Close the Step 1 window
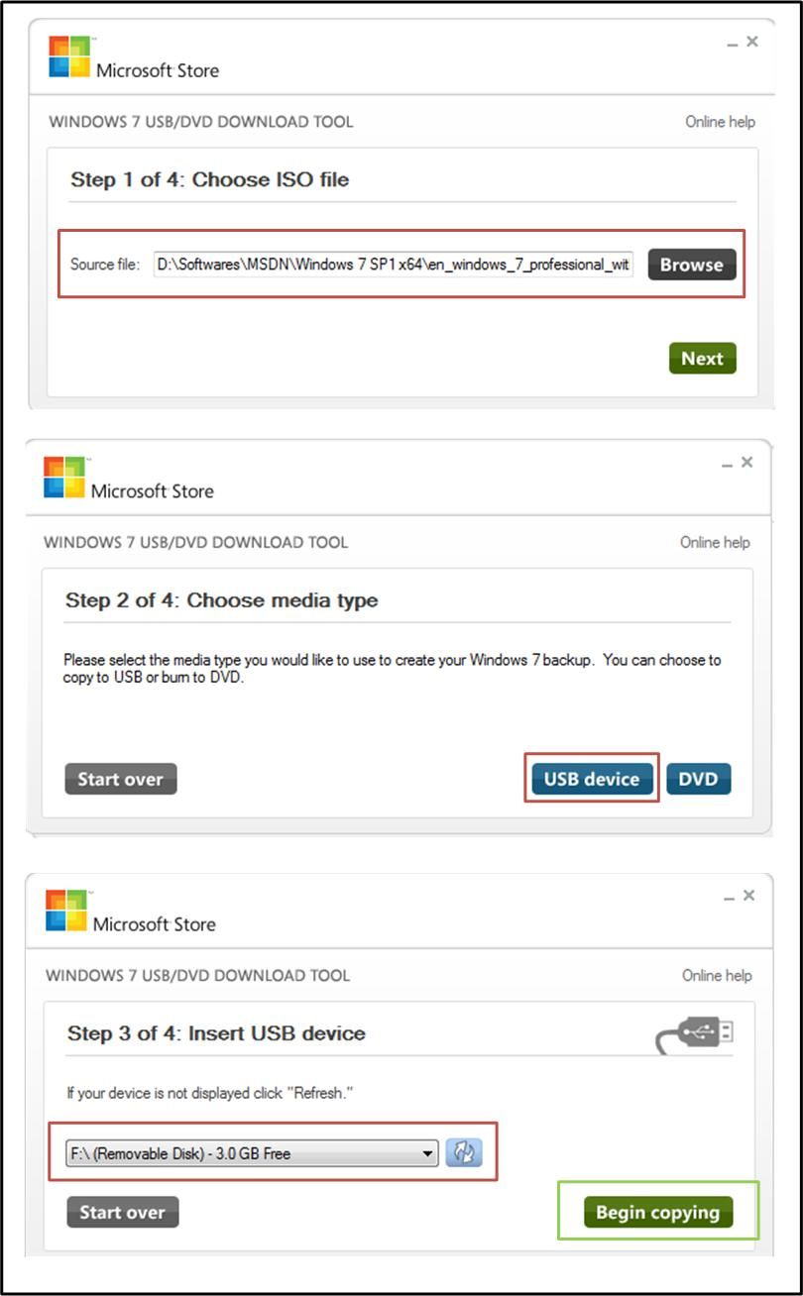This screenshot has height=1296, width=803. point(752,42)
